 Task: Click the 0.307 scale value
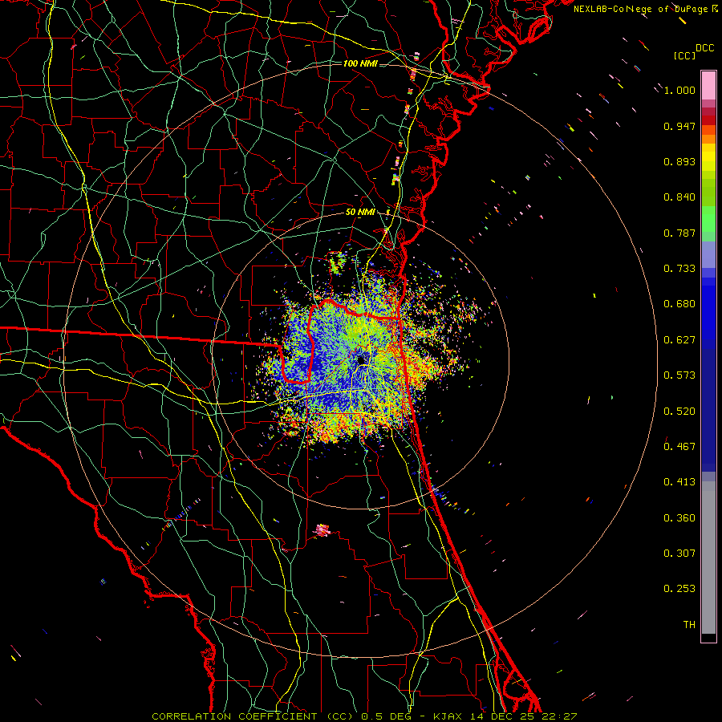pyautogui.click(x=679, y=554)
